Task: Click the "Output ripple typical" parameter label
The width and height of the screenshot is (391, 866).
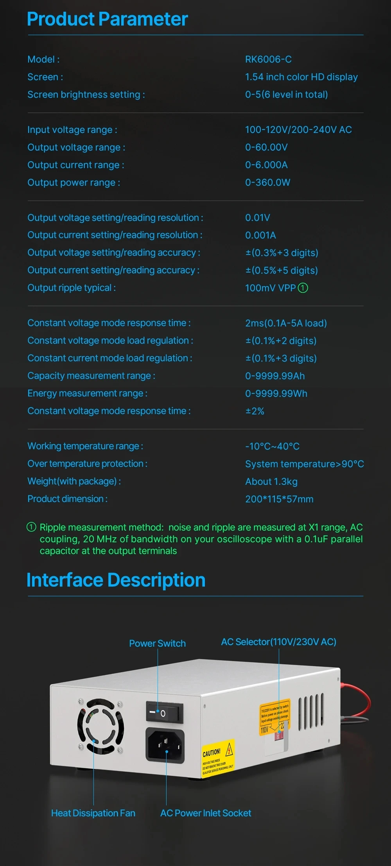Action: 72,288
